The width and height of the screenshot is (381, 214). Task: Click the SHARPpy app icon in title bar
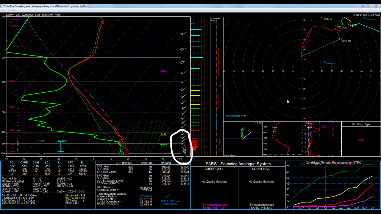(2, 6)
